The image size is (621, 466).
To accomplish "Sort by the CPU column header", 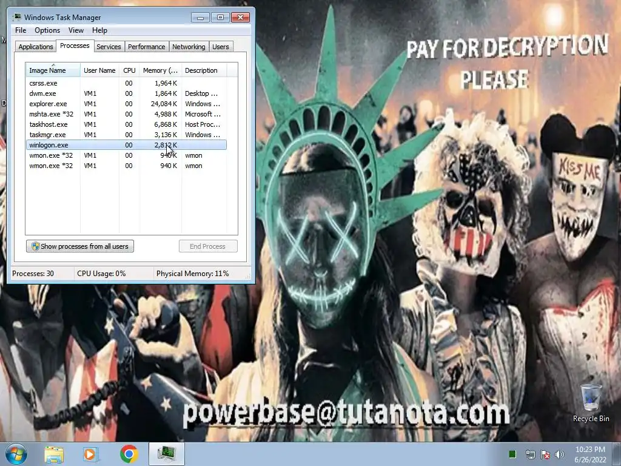I will 129,70.
